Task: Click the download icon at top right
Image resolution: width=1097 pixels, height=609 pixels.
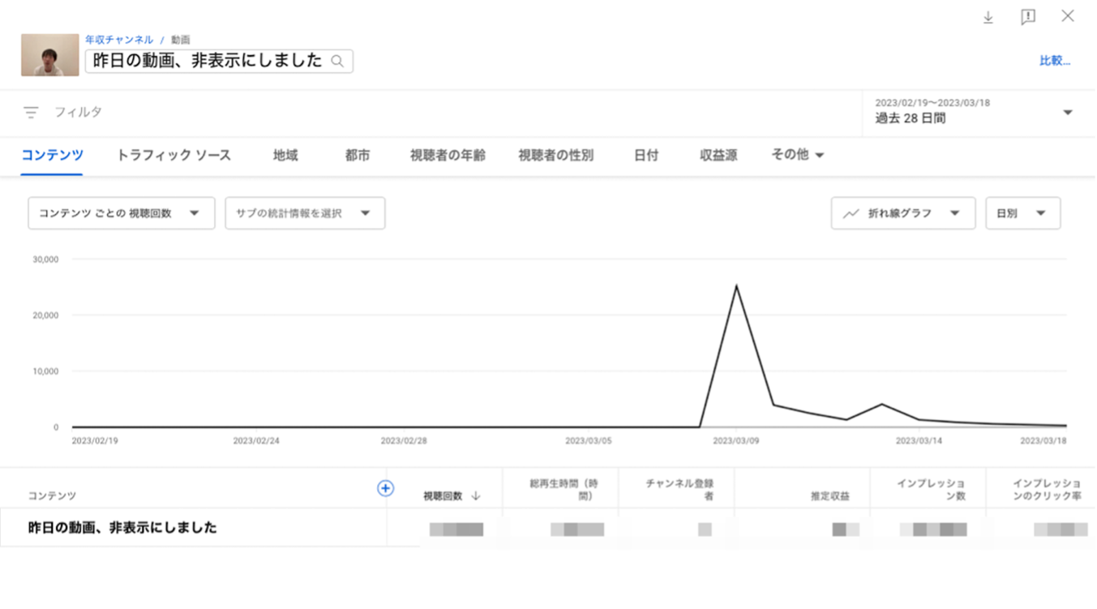Action: (x=988, y=18)
